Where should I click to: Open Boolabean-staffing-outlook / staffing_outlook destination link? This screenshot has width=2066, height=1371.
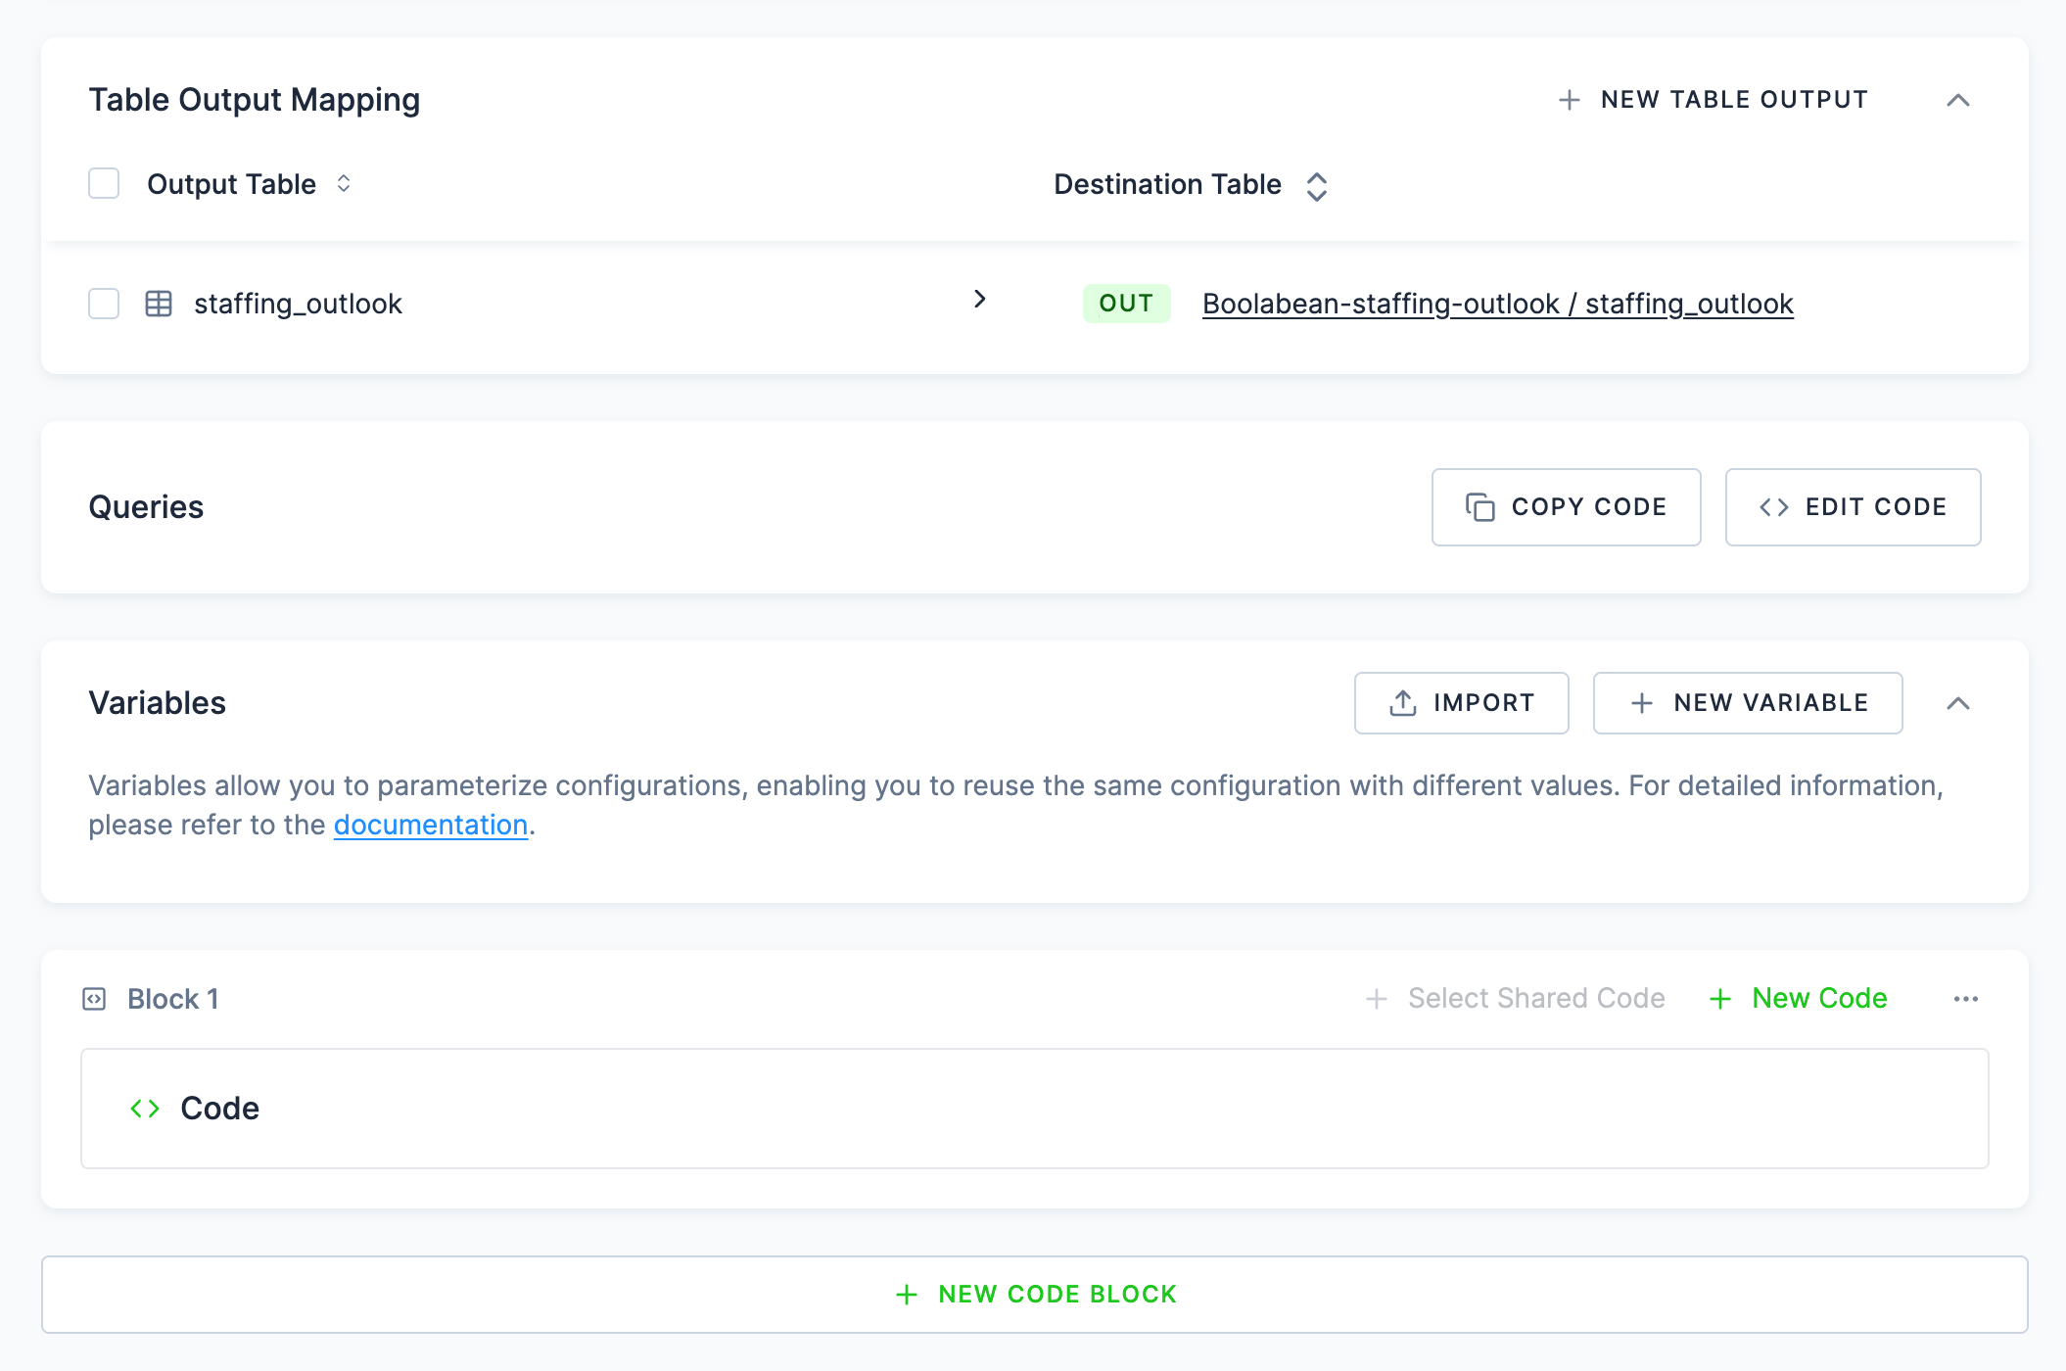click(x=1497, y=304)
